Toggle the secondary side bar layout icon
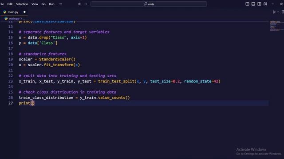284x159 pixels. tap(259, 4)
